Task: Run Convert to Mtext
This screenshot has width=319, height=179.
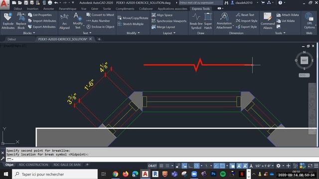Action: point(100,15)
